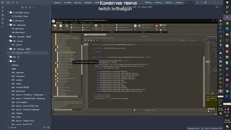
Task: Open Obsidian help icon
Action: [45, 127]
